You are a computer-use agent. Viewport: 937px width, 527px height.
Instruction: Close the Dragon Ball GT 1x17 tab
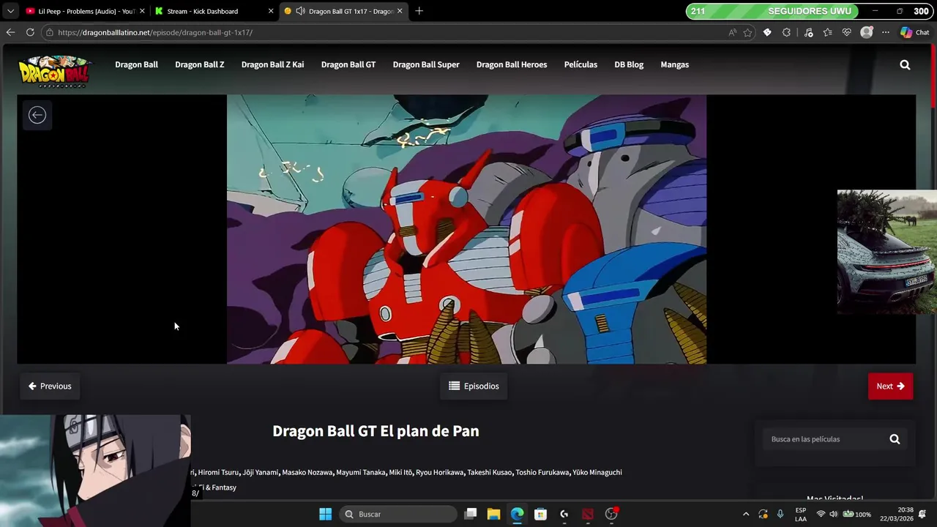[400, 11]
